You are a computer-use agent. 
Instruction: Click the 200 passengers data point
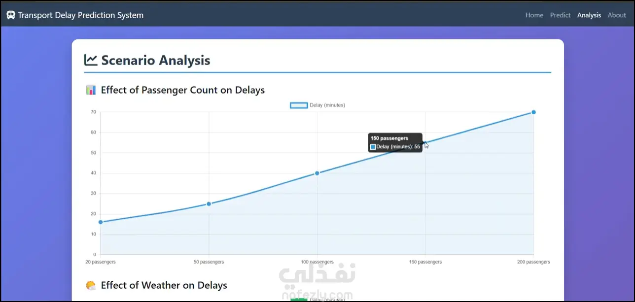coord(533,112)
